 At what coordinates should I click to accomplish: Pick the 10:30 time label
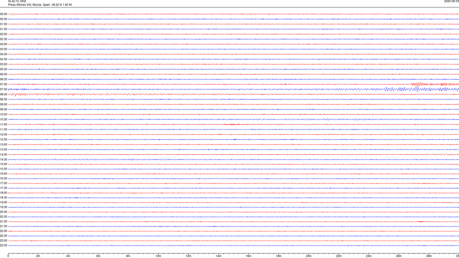(x=3, y=119)
